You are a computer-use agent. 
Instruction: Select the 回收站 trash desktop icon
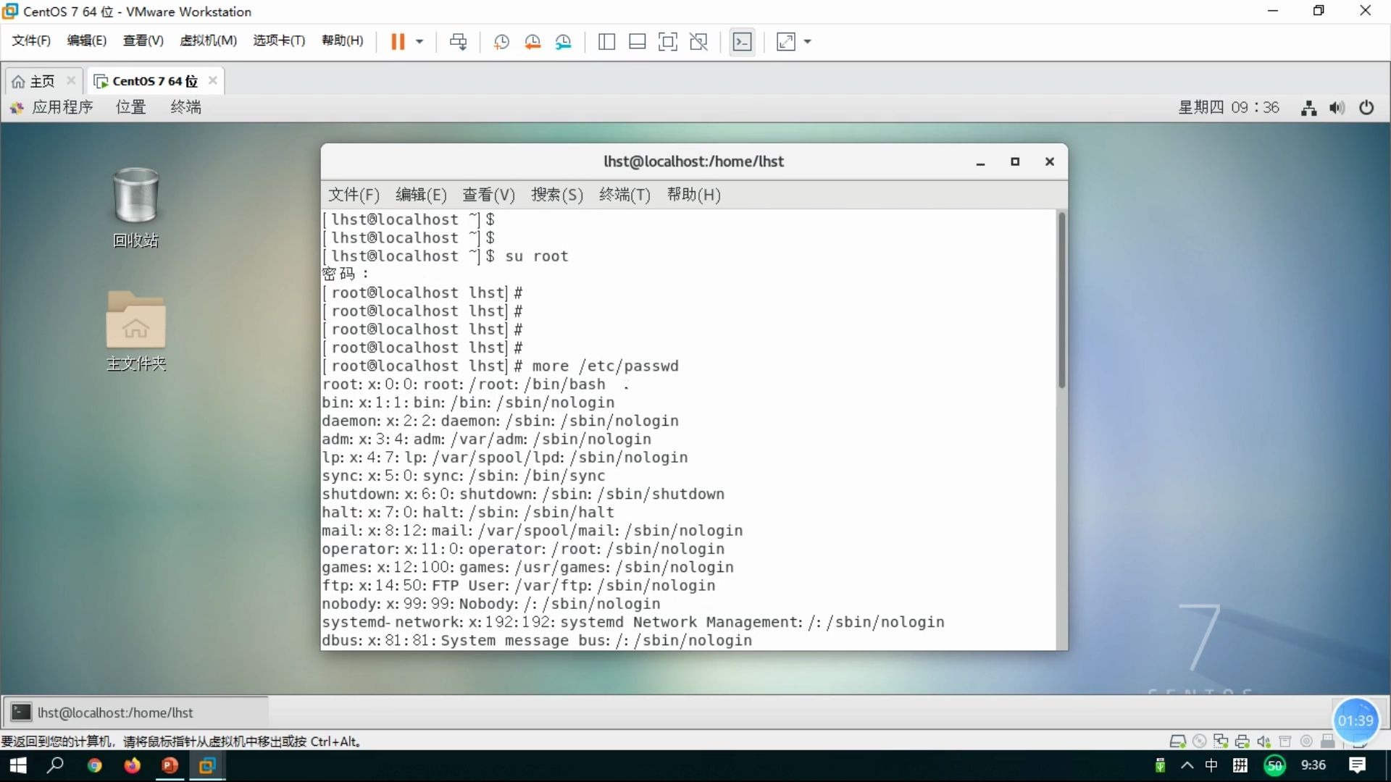click(x=135, y=208)
